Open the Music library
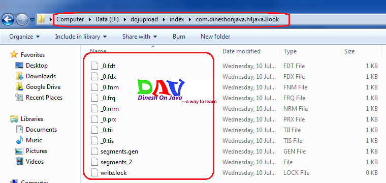This screenshot has width=386, height=183. point(34,140)
